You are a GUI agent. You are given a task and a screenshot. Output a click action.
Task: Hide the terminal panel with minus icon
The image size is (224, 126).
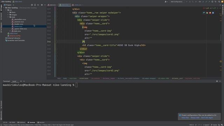220,81
